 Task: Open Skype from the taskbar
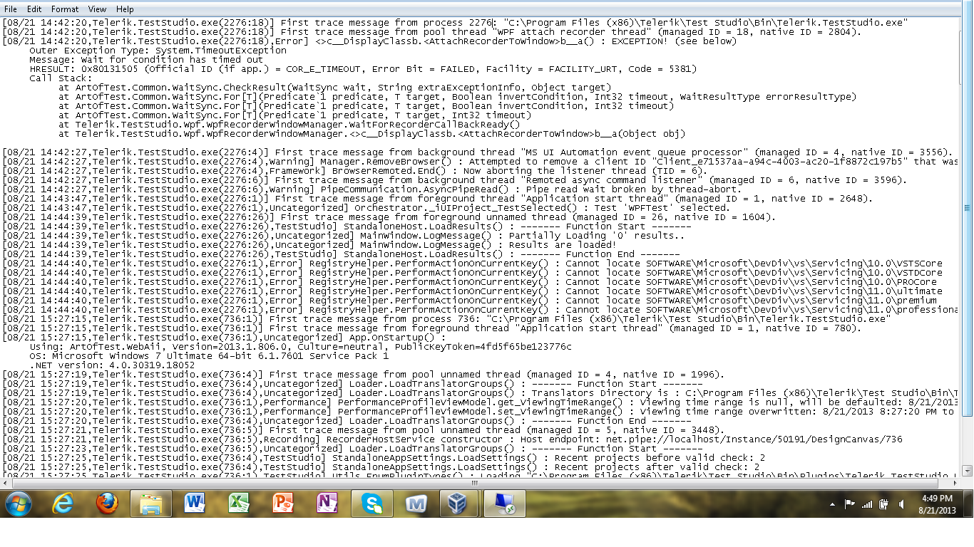371,504
